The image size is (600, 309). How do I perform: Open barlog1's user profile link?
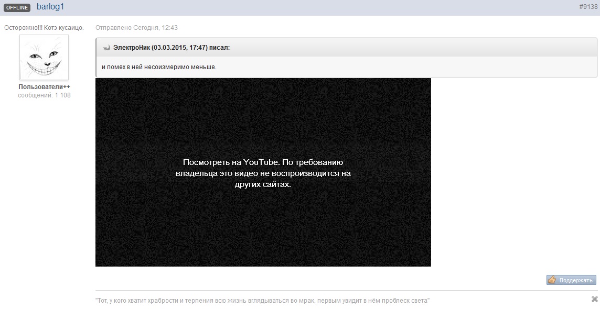(x=50, y=7)
